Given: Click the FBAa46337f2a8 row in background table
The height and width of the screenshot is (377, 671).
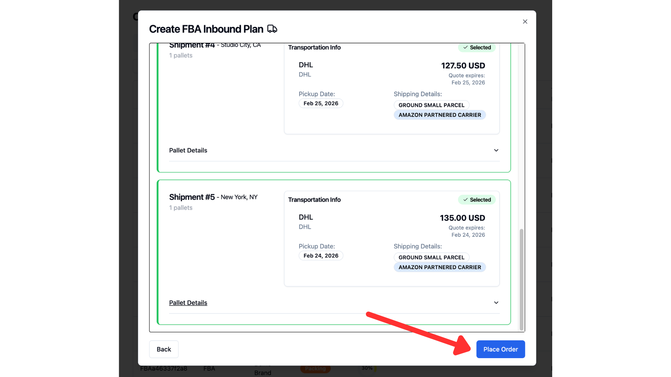Looking at the screenshot, I should coord(164,369).
